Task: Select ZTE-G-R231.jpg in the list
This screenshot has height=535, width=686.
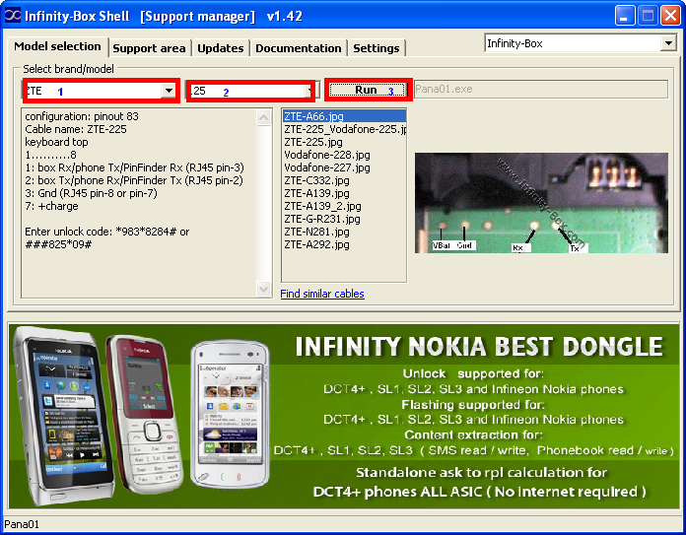Action: click(344, 219)
